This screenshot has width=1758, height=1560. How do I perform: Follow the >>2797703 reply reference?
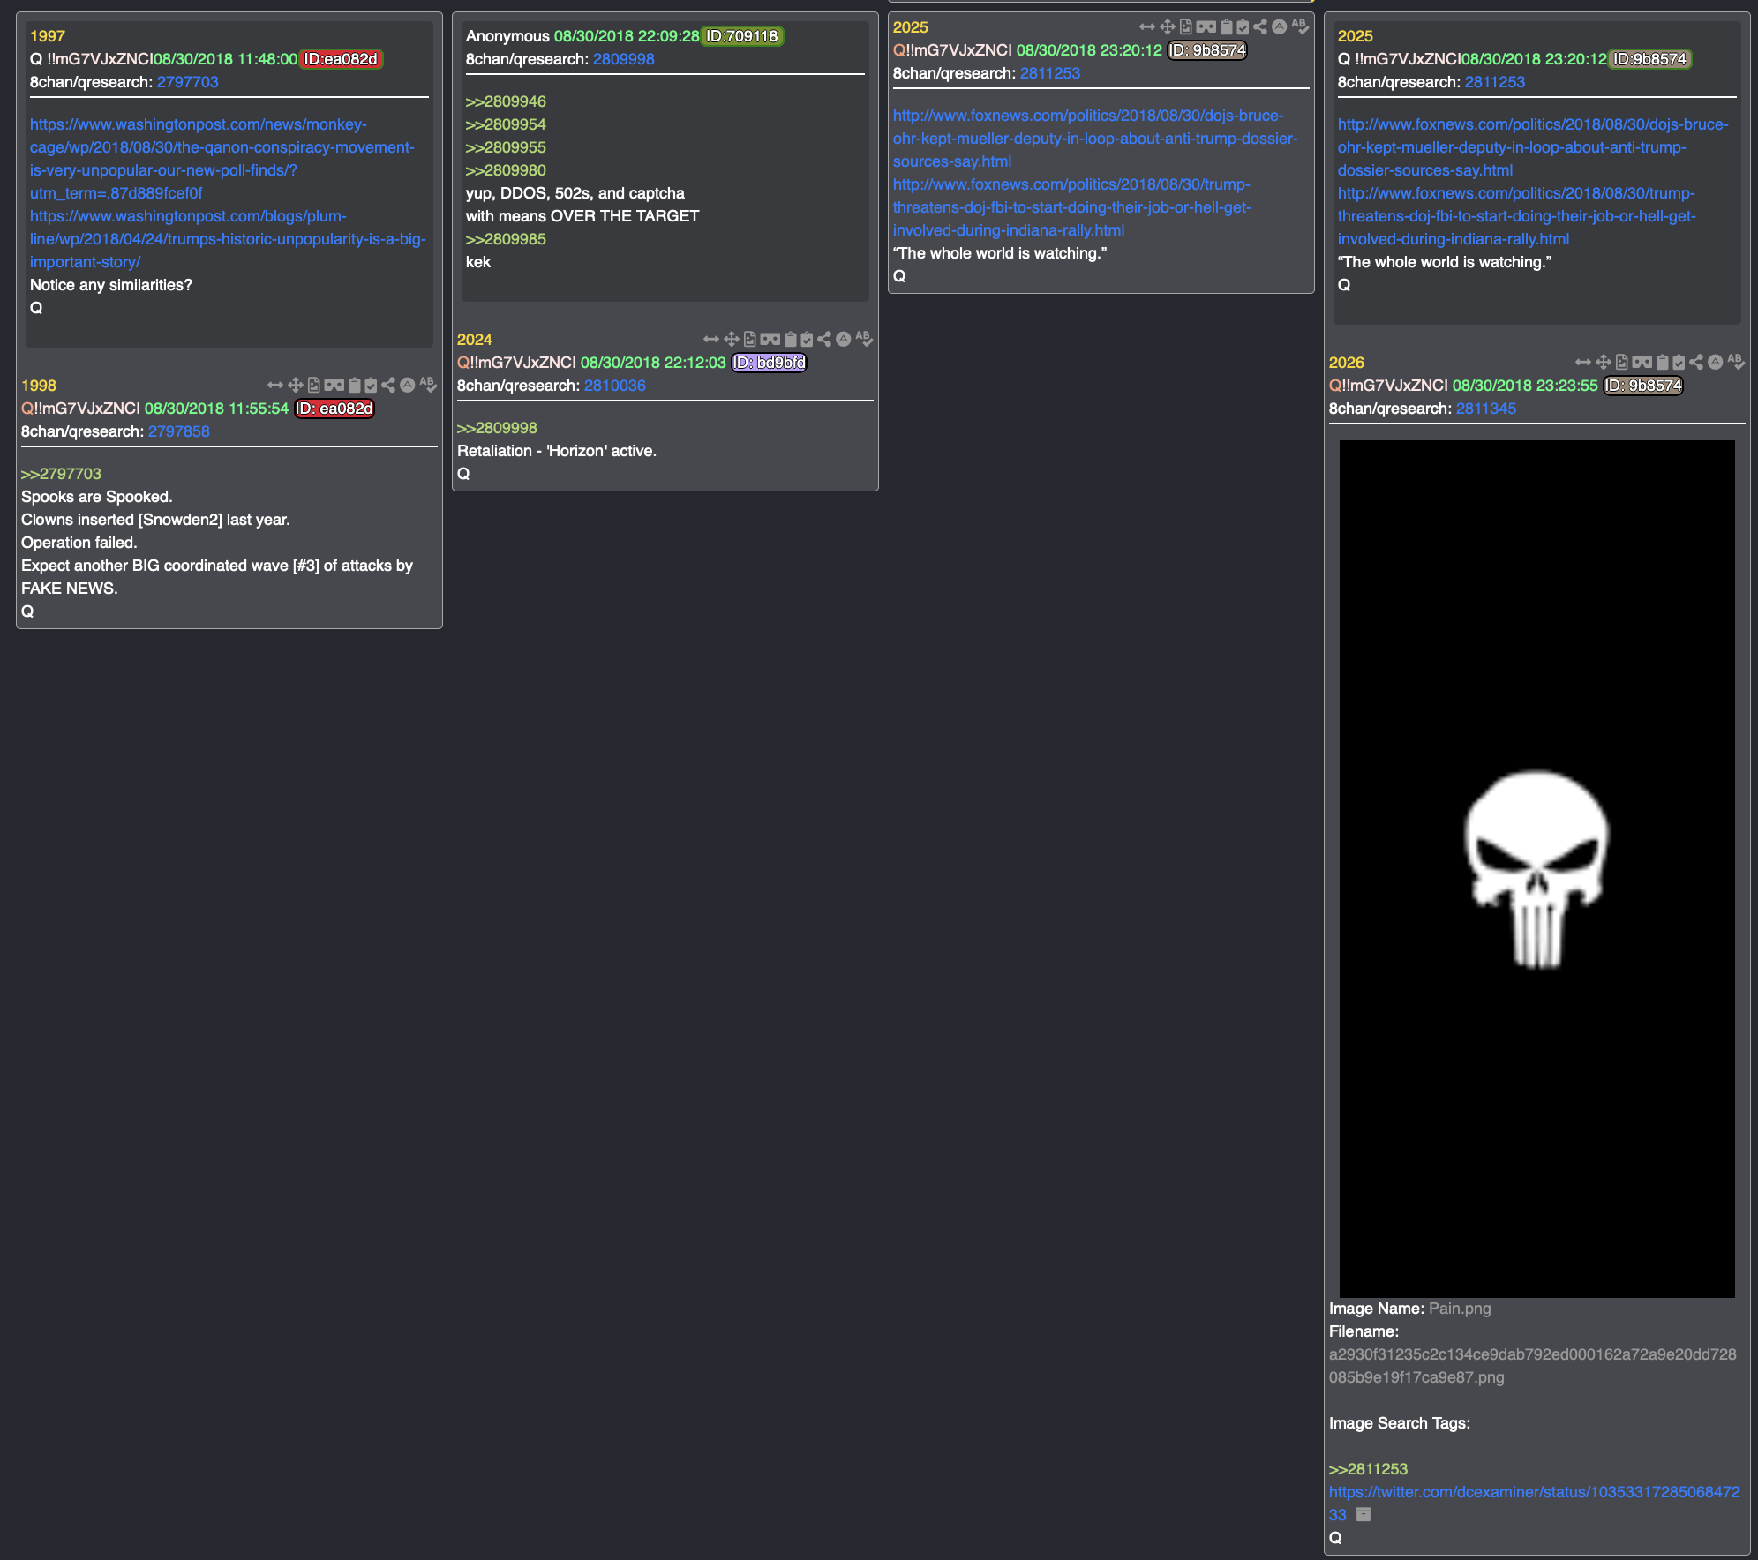(x=61, y=474)
